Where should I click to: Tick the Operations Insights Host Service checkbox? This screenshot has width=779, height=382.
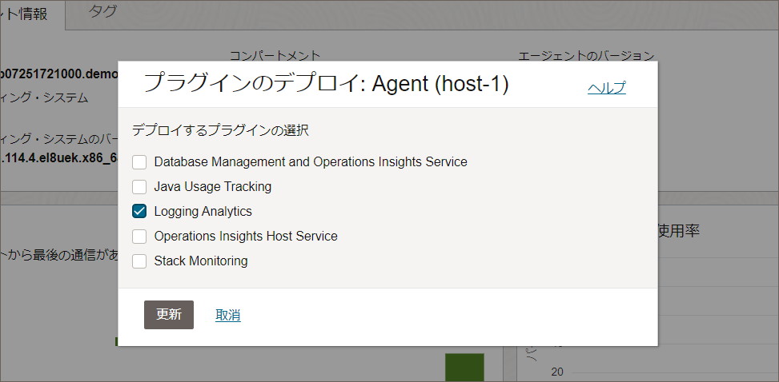[139, 237]
